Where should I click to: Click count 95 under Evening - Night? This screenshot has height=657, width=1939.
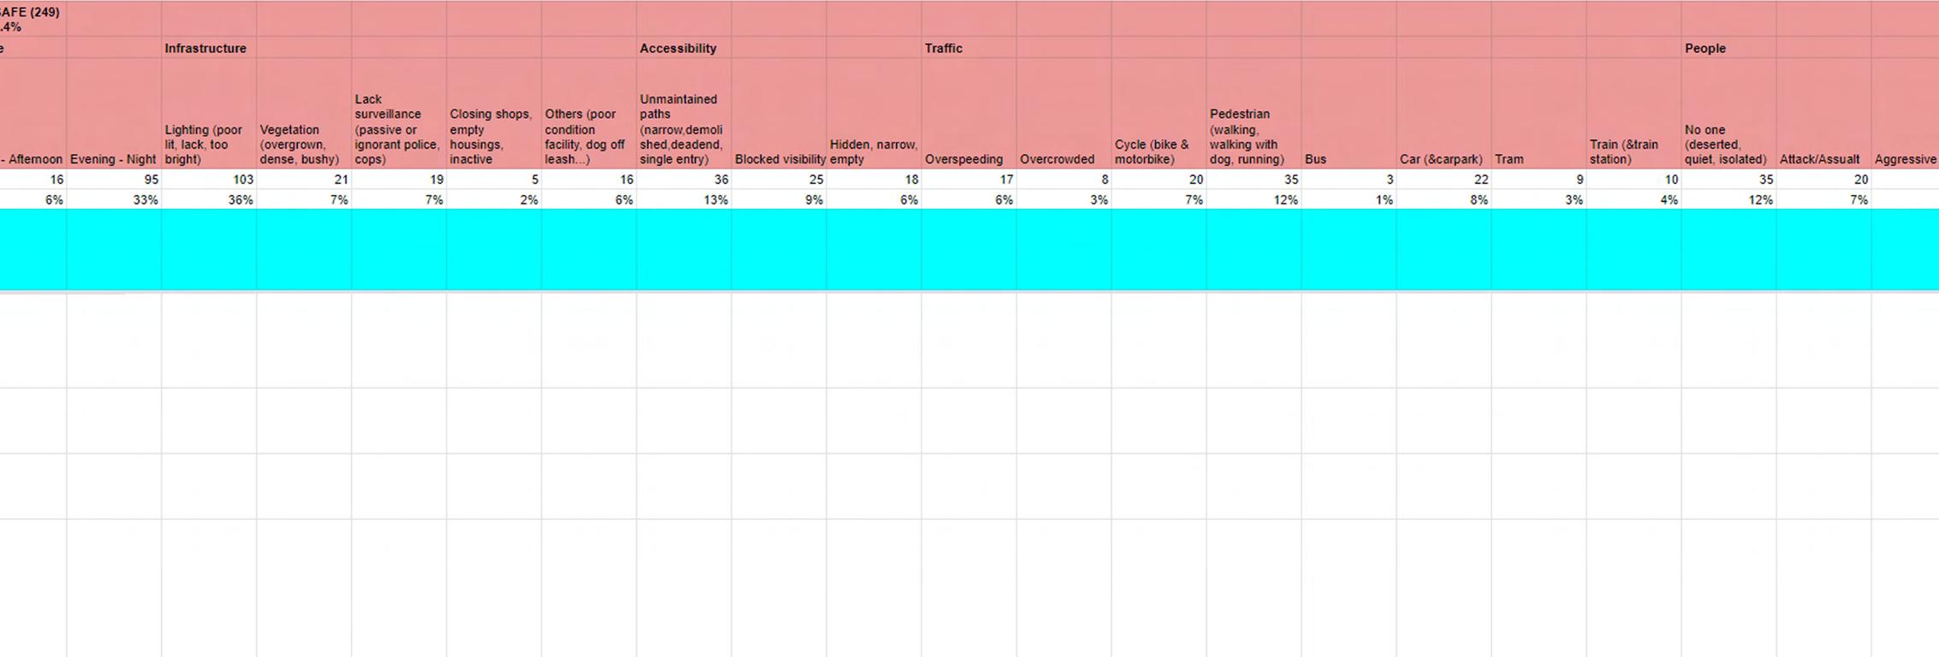[114, 179]
